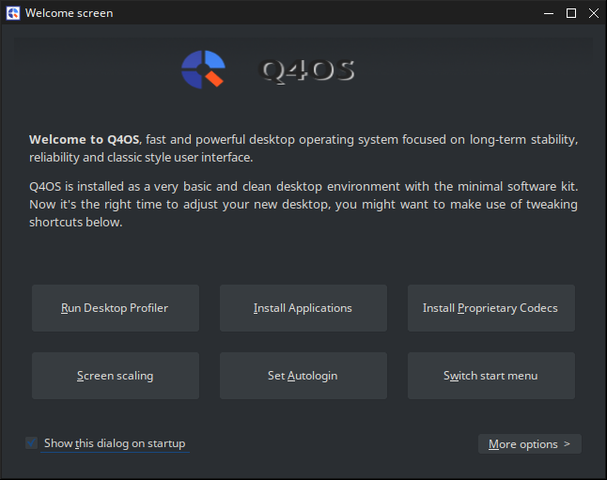
Task: Expand More options
Action: pos(530,443)
